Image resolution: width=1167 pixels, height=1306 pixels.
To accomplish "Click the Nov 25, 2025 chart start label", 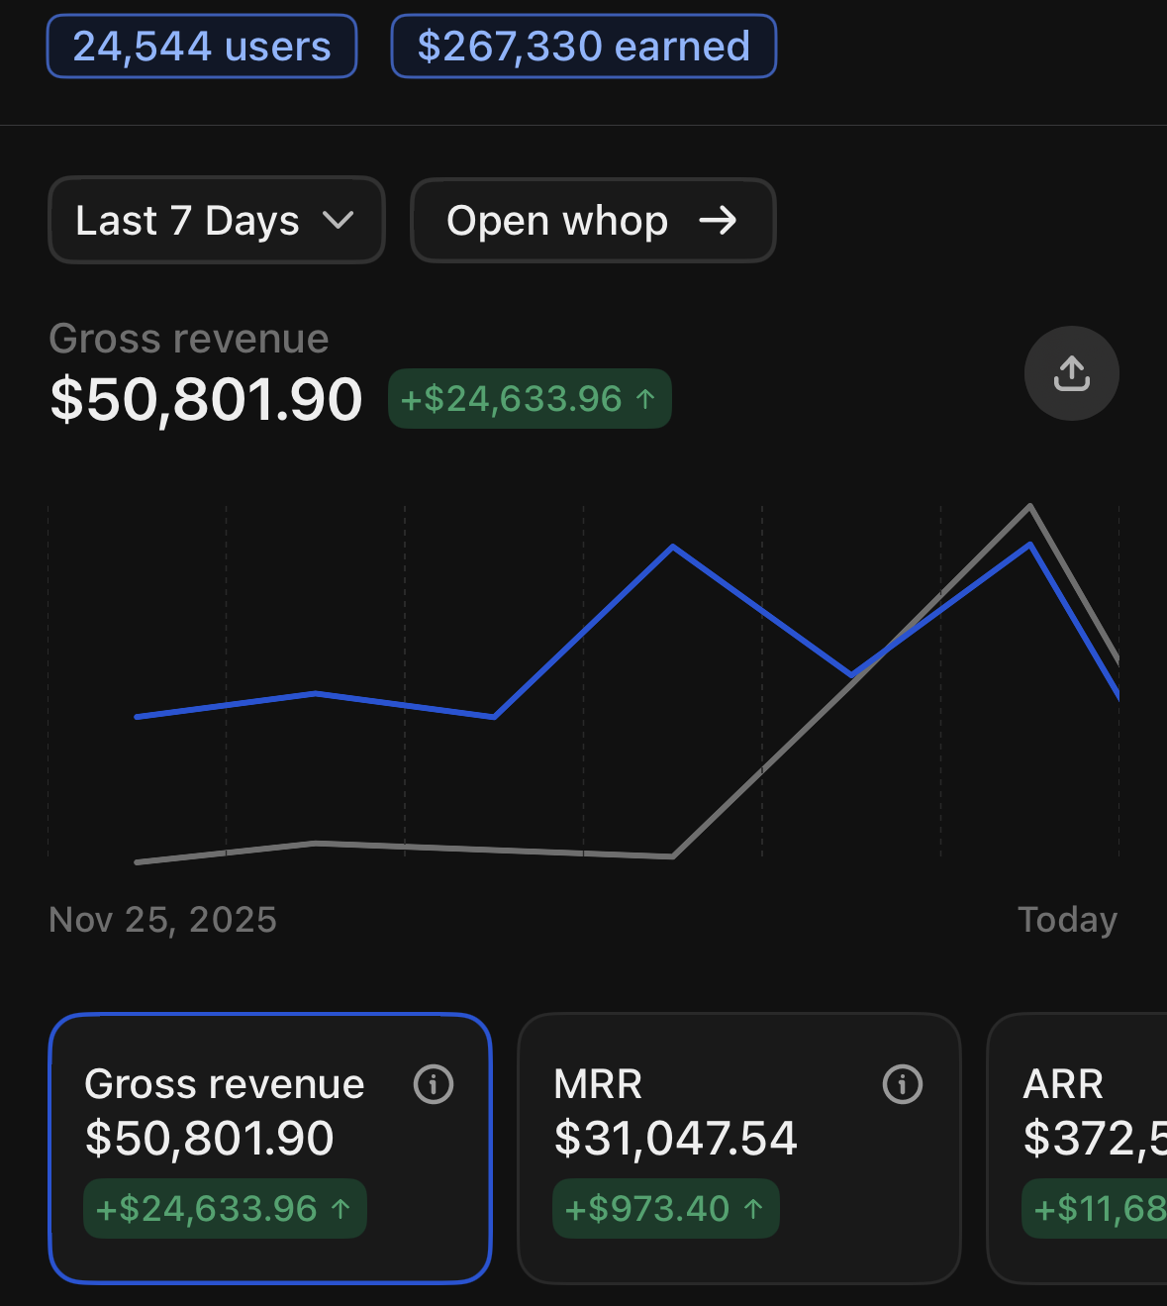I will [163, 920].
